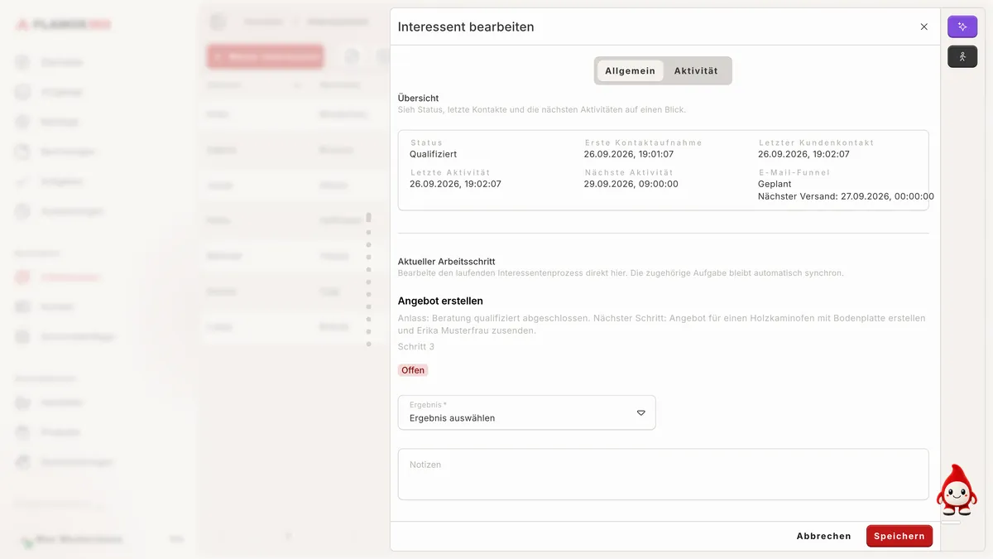Click the Nächster Versand: 27.09.2026 line

[x=846, y=196]
